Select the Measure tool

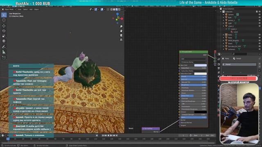pos(4,52)
